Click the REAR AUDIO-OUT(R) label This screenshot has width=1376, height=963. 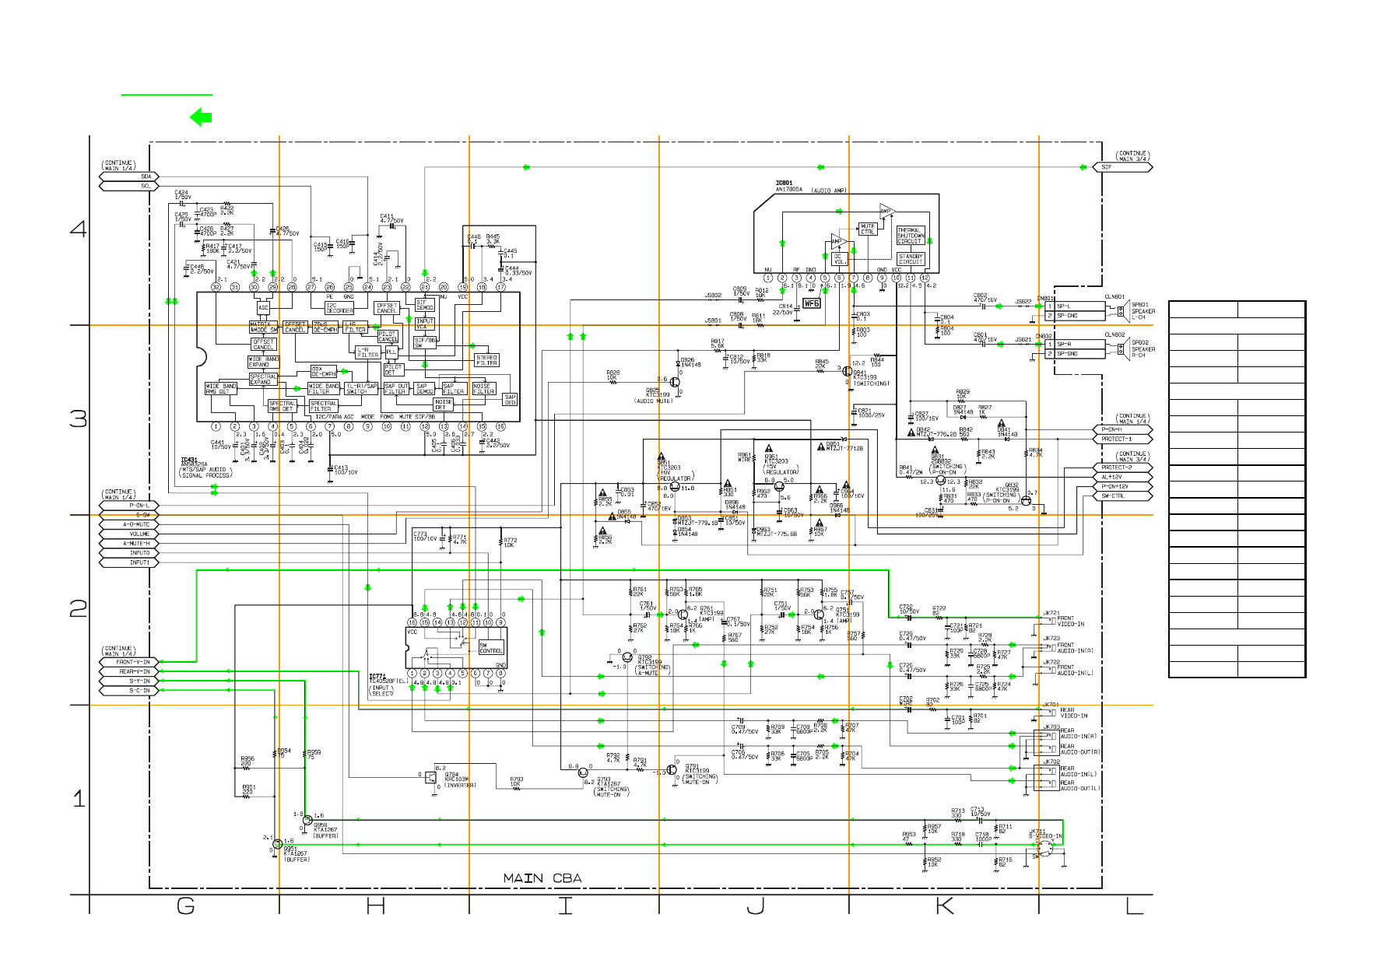point(1080,749)
